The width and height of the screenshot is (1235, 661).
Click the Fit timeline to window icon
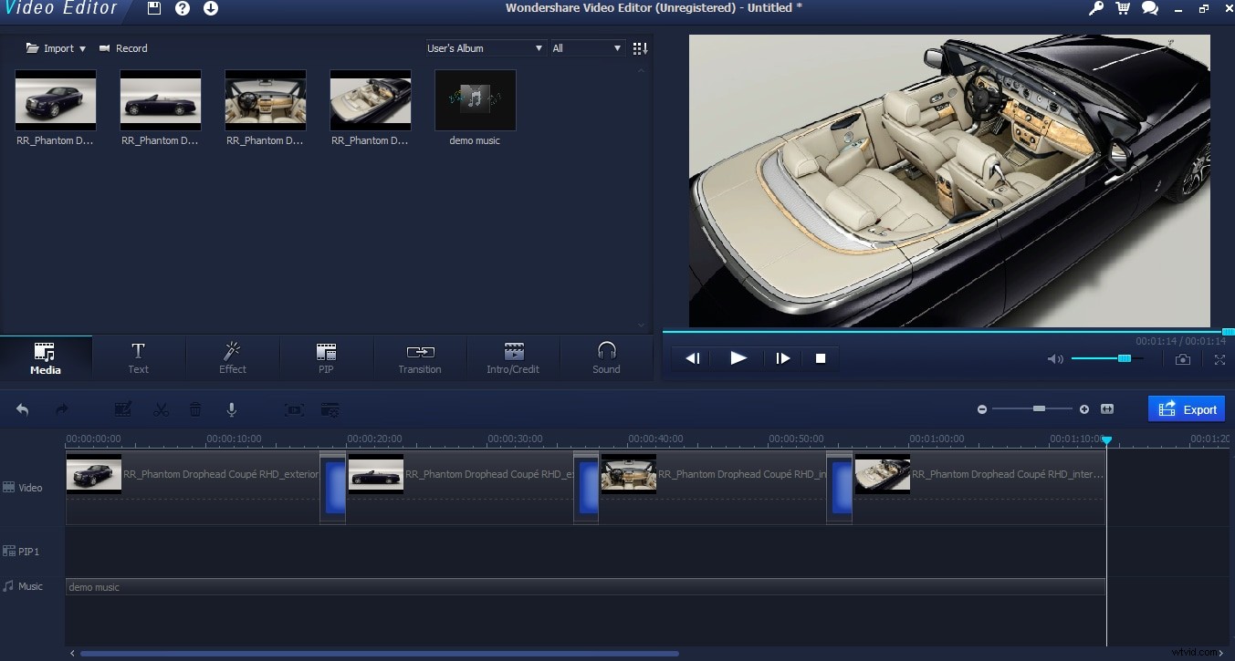point(1107,408)
